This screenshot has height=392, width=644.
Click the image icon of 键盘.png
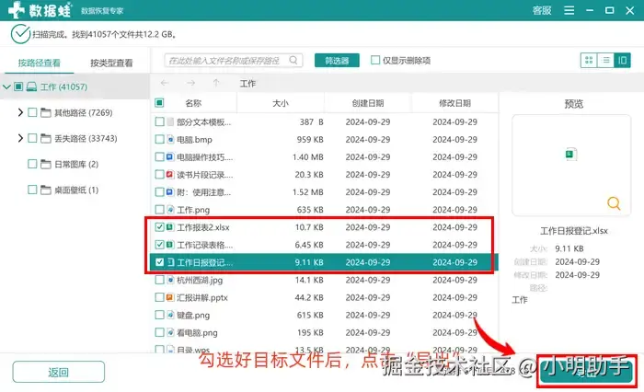[x=170, y=315]
